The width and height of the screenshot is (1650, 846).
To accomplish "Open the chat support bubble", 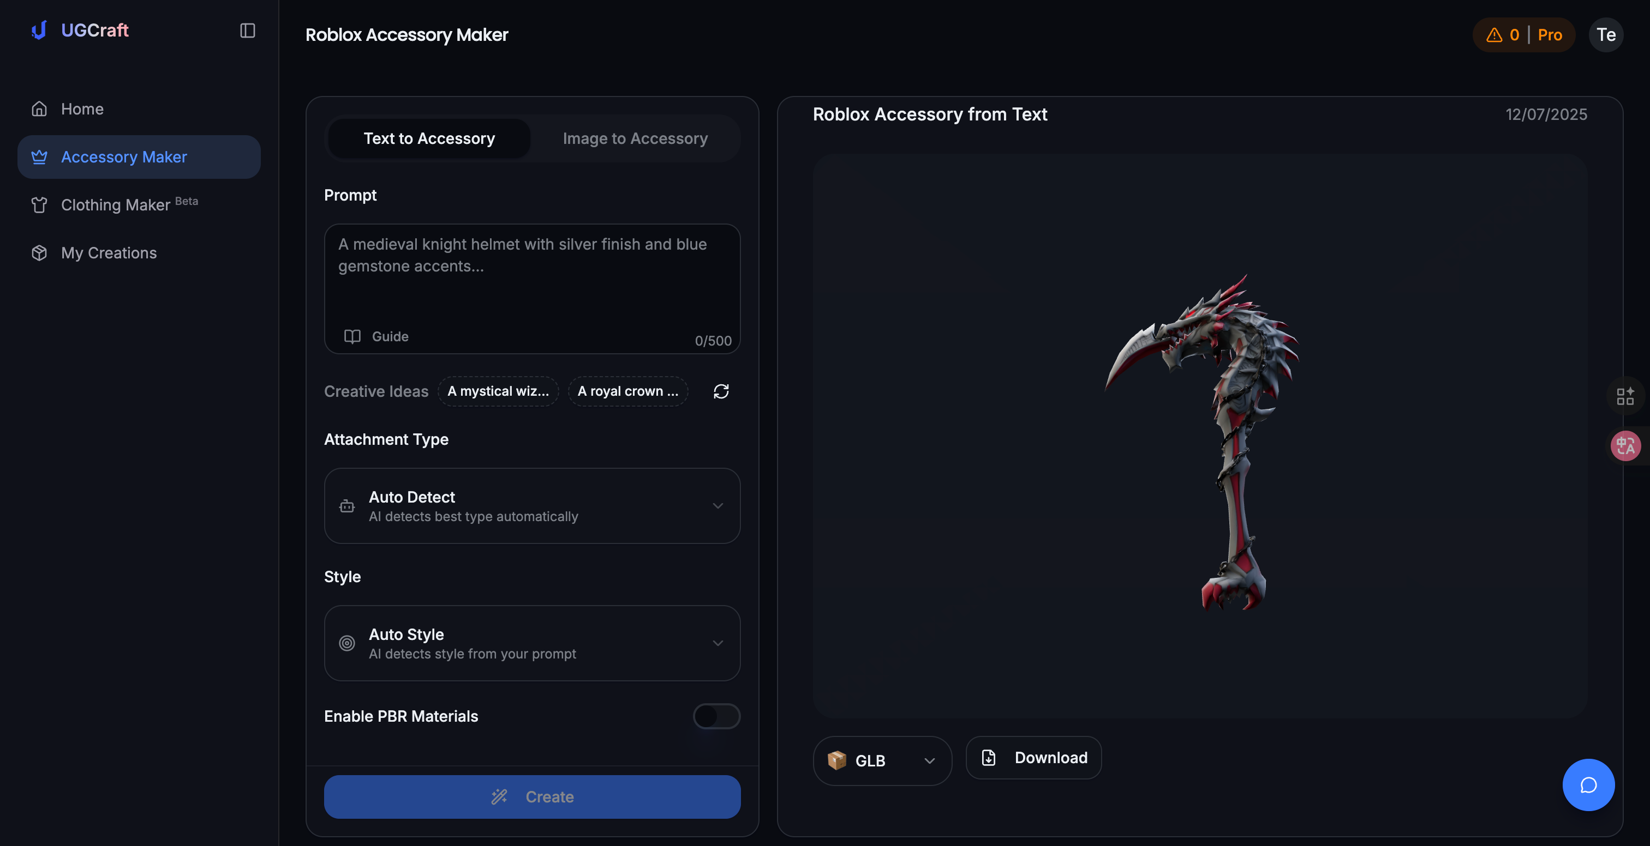I will (1588, 785).
